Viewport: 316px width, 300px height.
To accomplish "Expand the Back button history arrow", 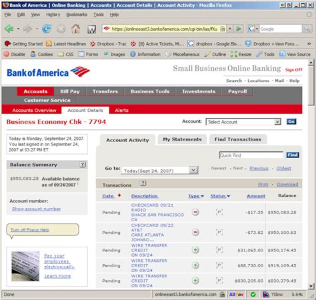I will [18, 29].
